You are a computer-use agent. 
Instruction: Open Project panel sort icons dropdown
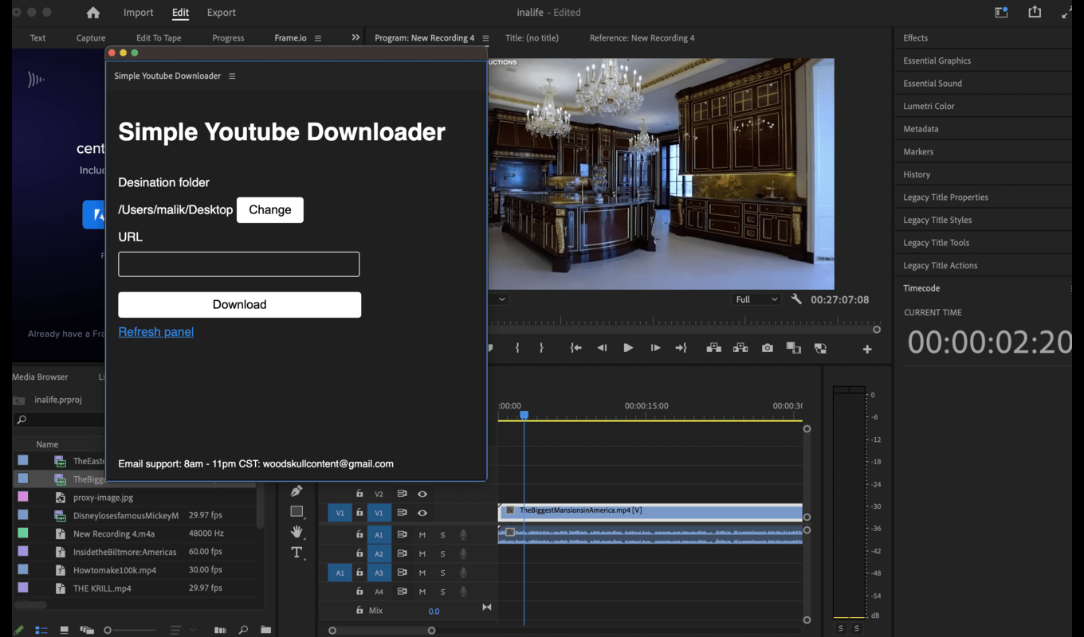point(182,630)
